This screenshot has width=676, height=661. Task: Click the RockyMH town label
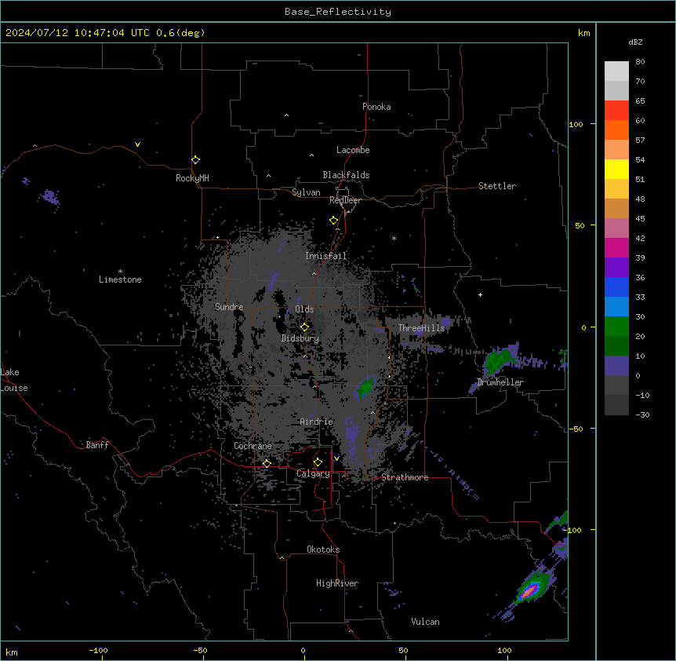coord(192,178)
